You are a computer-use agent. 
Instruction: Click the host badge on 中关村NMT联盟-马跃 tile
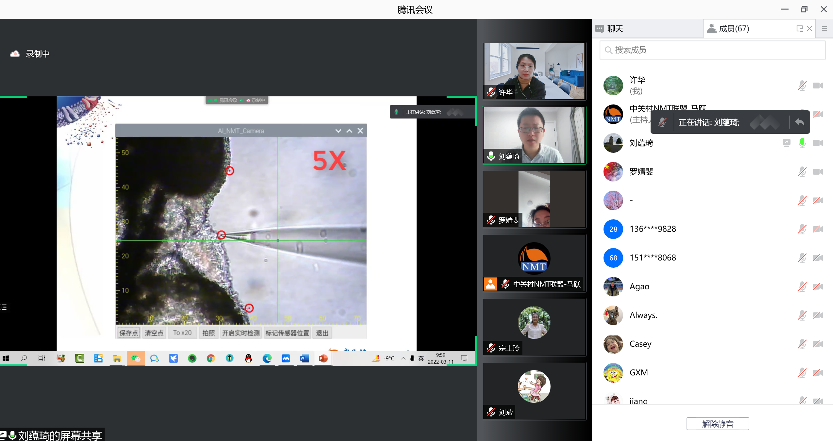pyautogui.click(x=490, y=284)
